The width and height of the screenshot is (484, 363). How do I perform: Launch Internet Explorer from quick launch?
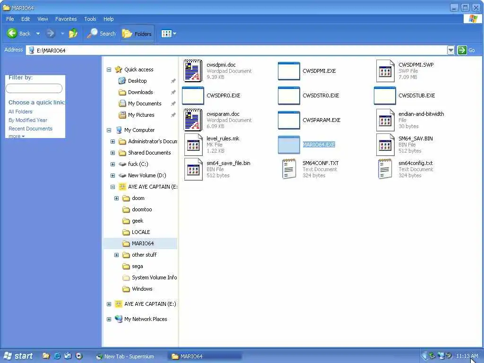click(57, 356)
